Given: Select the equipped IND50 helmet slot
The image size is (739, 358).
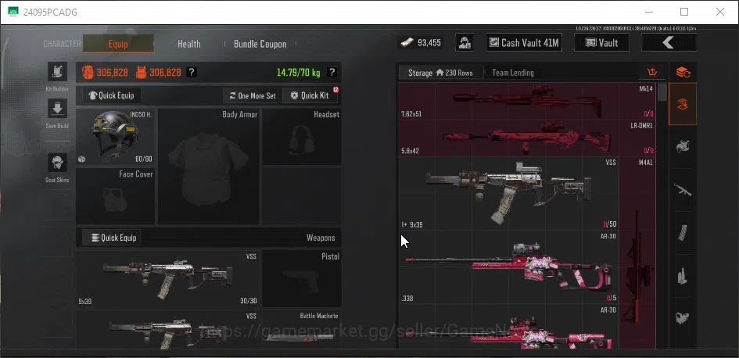Looking at the screenshot, I should pyautogui.click(x=116, y=137).
